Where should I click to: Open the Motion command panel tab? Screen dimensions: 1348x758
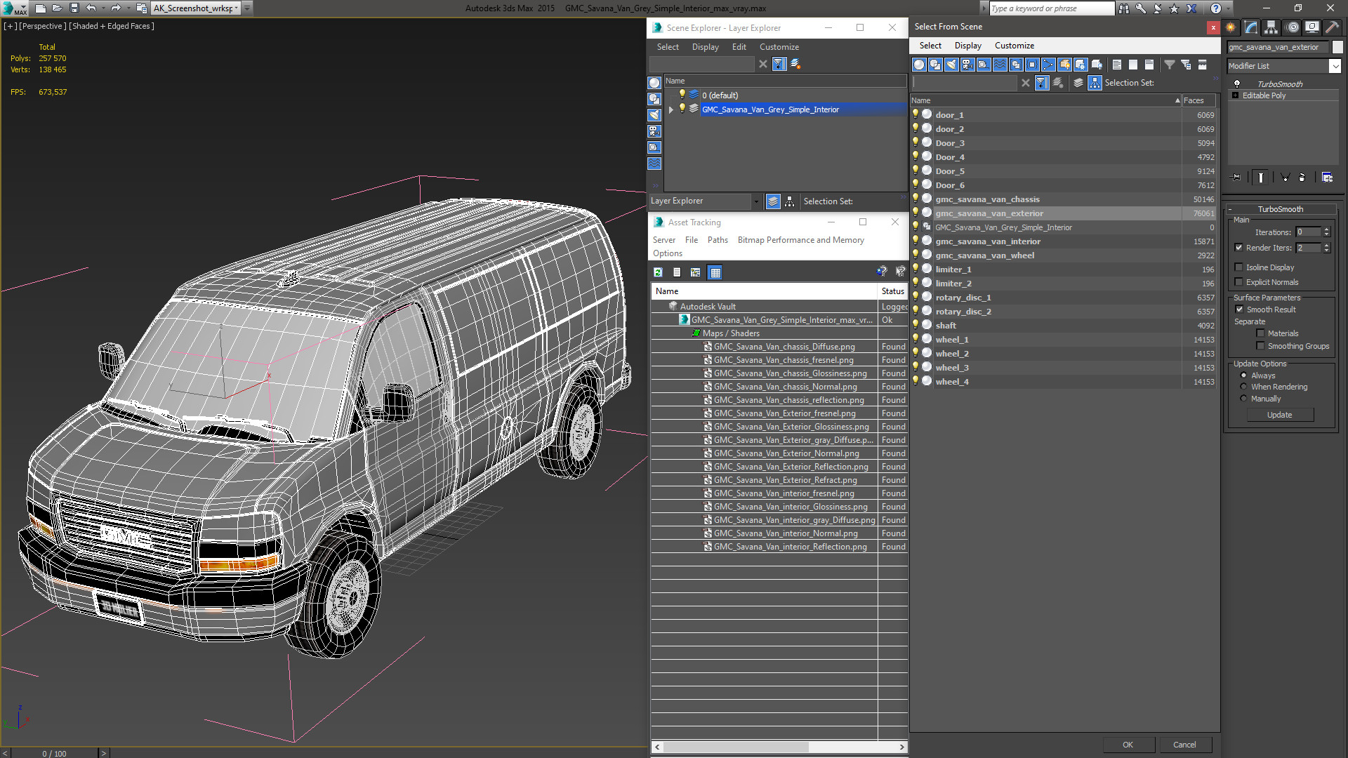[x=1293, y=27]
